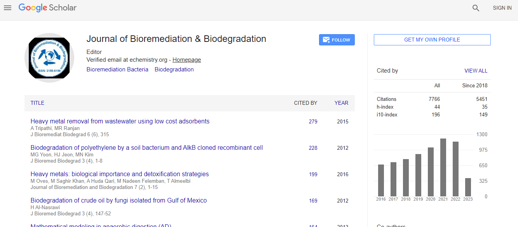Viewport: 518px width, 227px height.
Task: Click the 2021 bar in citations chart
Action: coord(443,167)
